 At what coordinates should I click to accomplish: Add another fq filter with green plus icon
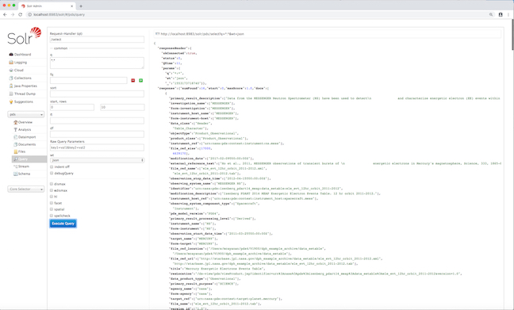click(141, 80)
